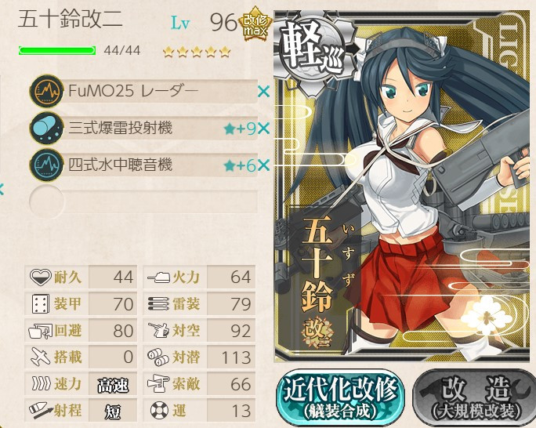The width and height of the screenshot is (536, 428).
Task: Click the Type 3 depth charge projector icon
Action: pyautogui.click(x=47, y=129)
